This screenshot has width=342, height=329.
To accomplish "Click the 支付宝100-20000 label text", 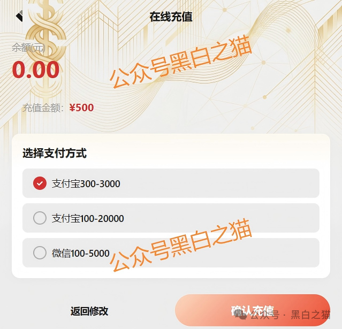I will tap(88, 218).
